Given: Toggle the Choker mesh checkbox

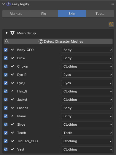Looking at the screenshot, I should (6, 66).
